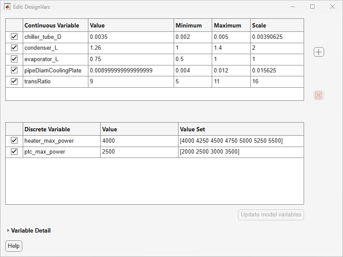
Task: Select the transRatio scale cell 16
Action: coord(277,82)
